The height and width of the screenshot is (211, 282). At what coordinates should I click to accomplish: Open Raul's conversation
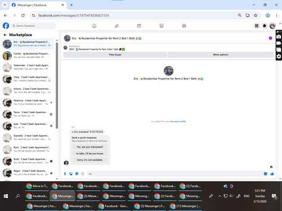[28, 149]
